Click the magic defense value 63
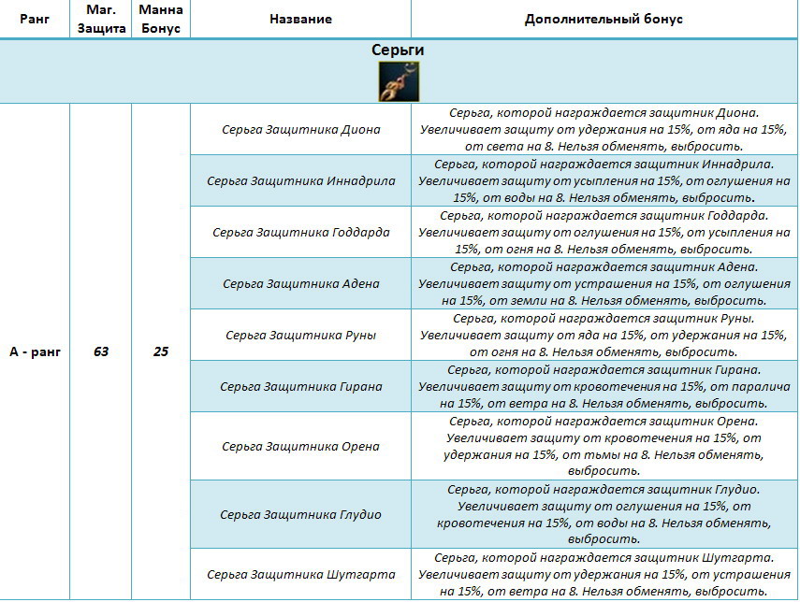Screen dimensions: 800x602 101,351
